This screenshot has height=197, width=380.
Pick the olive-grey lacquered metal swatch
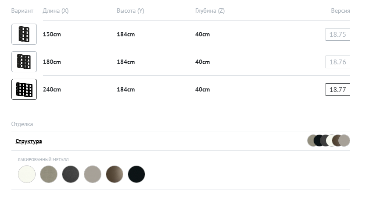[49, 174]
